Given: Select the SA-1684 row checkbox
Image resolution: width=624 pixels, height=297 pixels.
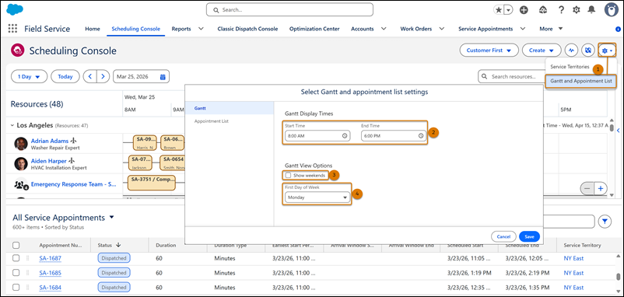Looking at the screenshot, I should click(x=16, y=287).
